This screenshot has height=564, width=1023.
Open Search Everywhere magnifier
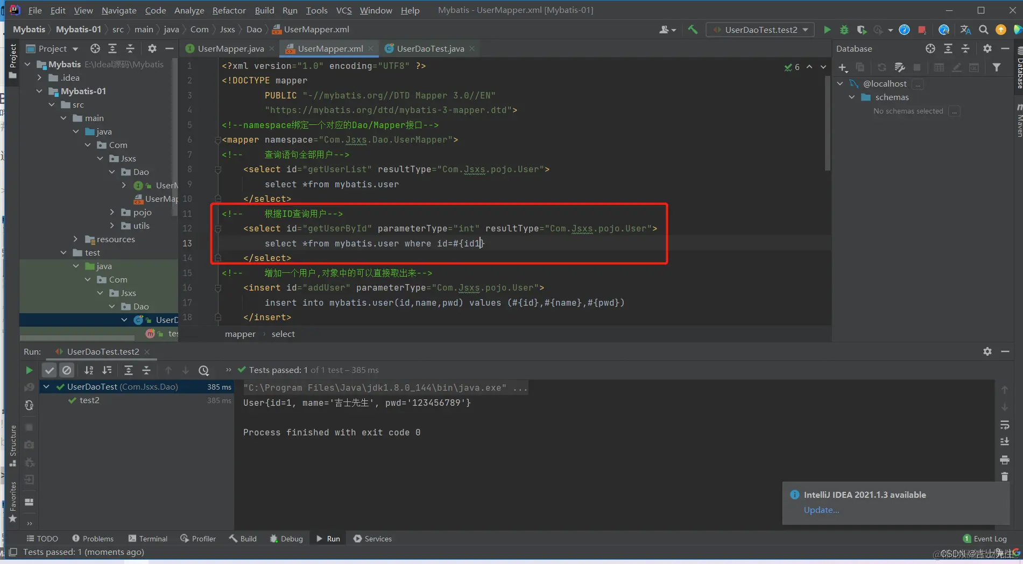tap(983, 30)
